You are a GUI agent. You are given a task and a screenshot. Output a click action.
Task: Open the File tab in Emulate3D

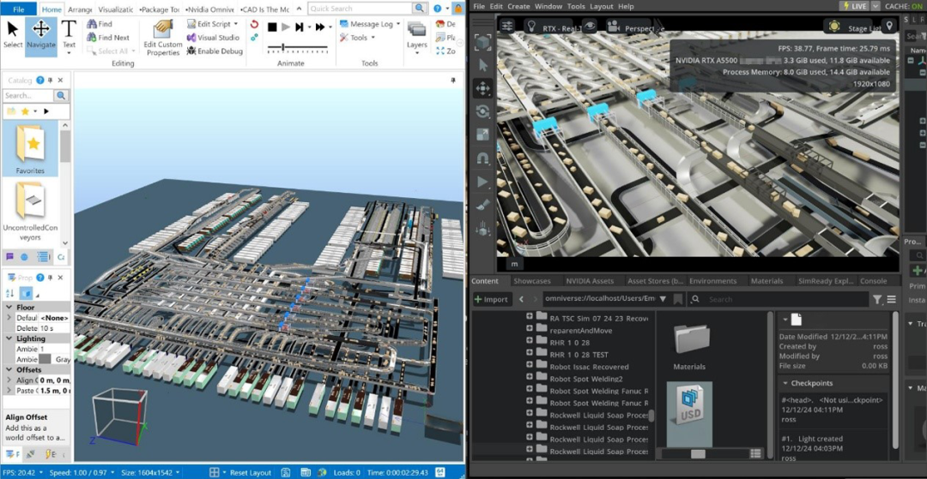point(18,9)
